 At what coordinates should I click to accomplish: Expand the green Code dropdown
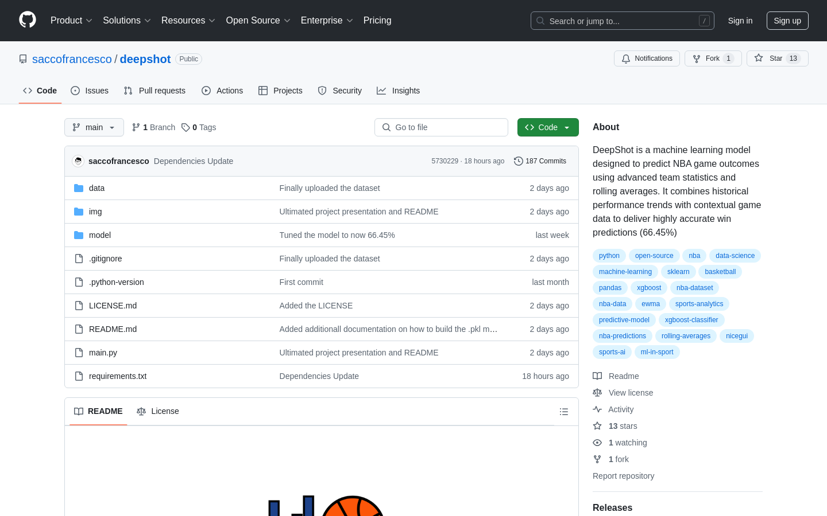(548, 127)
